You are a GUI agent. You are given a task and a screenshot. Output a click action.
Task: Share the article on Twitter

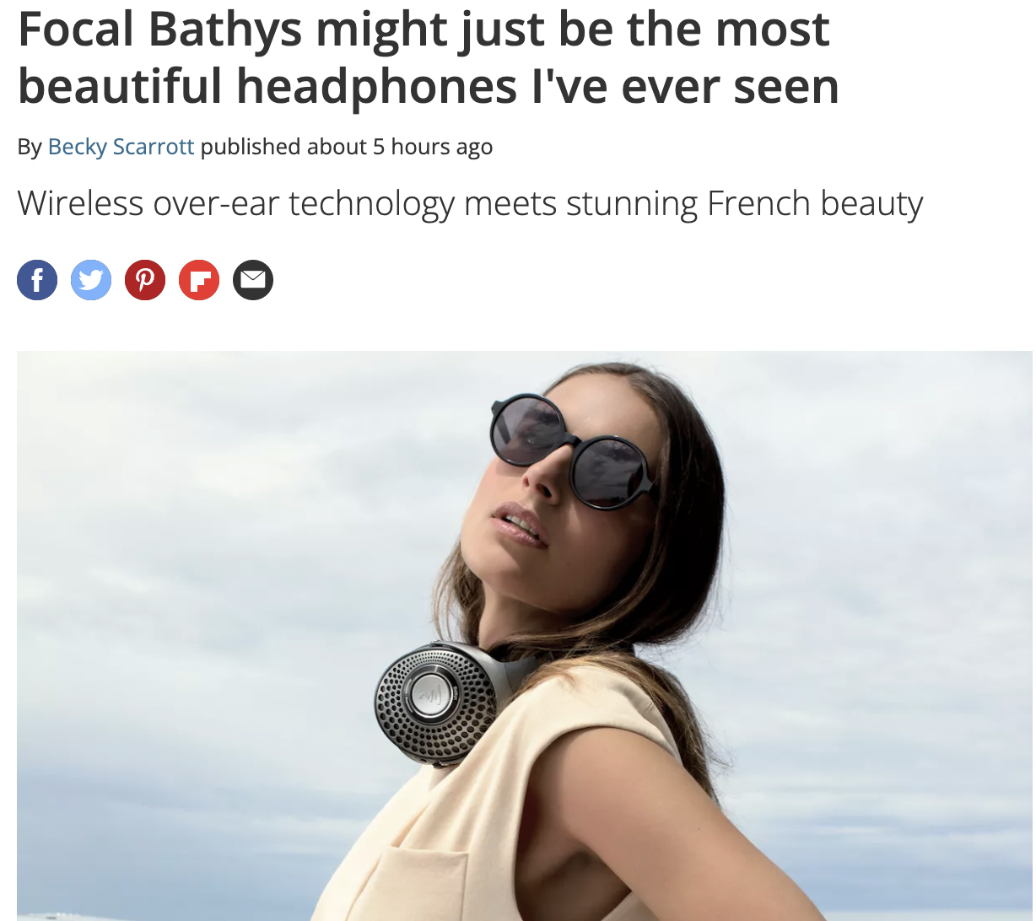click(91, 280)
